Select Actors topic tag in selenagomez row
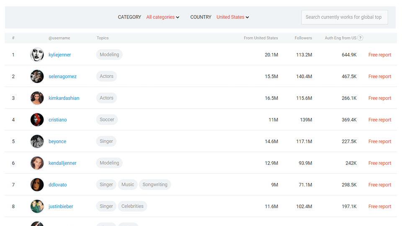The width and height of the screenshot is (402, 226). click(106, 76)
